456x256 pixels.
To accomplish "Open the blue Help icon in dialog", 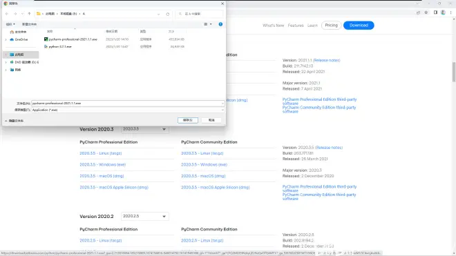I will click(220, 24).
